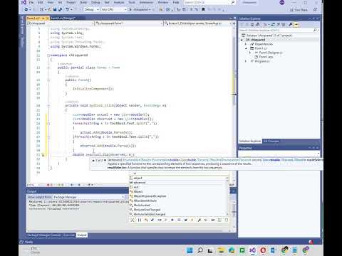Click the Save All toolbar icon

[60, 9]
